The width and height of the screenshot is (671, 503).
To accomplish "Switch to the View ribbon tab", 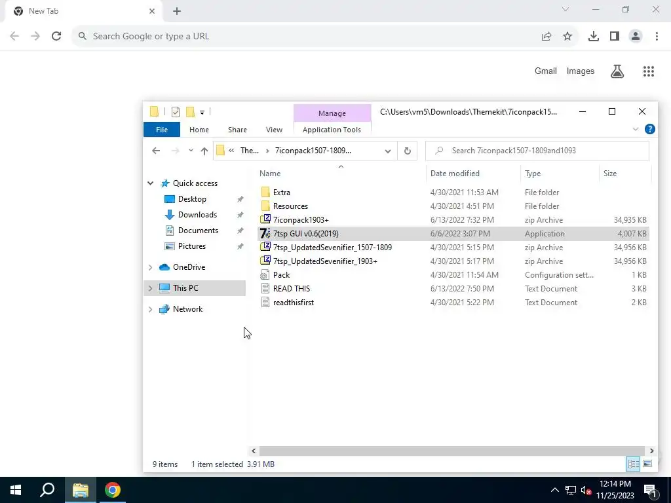I will point(274,130).
